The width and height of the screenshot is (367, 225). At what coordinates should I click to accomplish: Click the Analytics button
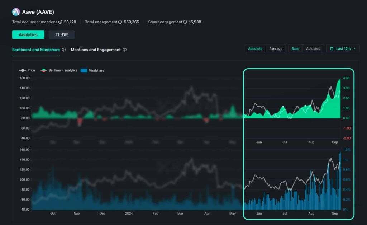28,35
